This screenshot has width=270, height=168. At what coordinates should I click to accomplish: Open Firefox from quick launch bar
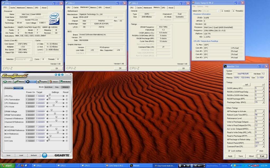click(x=22, y=166)
